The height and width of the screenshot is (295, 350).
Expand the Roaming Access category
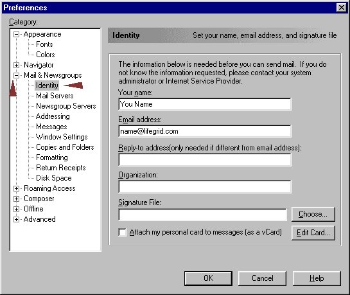coord(16,188)
